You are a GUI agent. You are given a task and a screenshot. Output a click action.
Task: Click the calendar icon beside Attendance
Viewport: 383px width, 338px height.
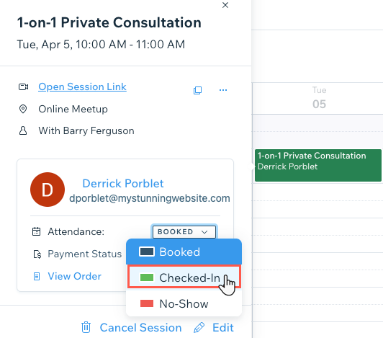pyautogui.click(x=37, y=231)
